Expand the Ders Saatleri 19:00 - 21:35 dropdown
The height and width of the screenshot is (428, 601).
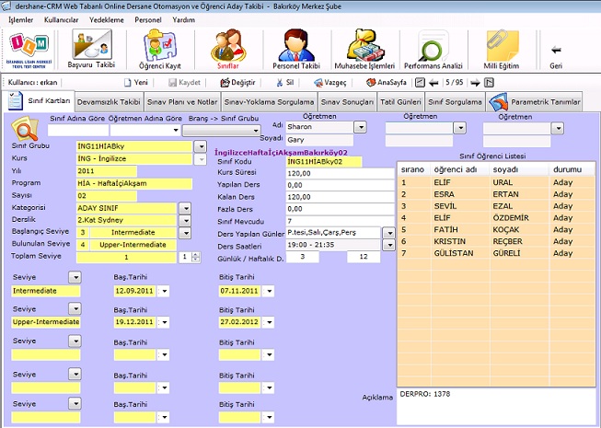[x=389, y=245]
